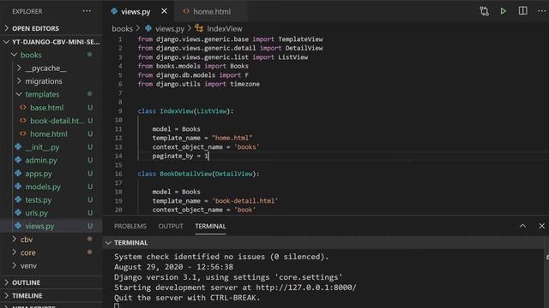
Task: Expand the migrations folder
Action: click(x=51, y=81)
